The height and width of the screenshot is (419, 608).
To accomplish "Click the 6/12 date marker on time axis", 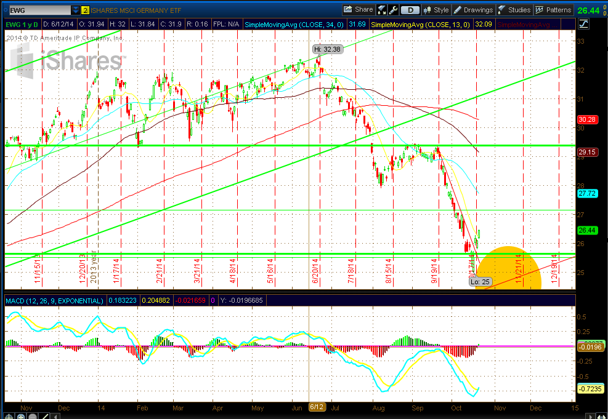I will (x=316, y=407).
